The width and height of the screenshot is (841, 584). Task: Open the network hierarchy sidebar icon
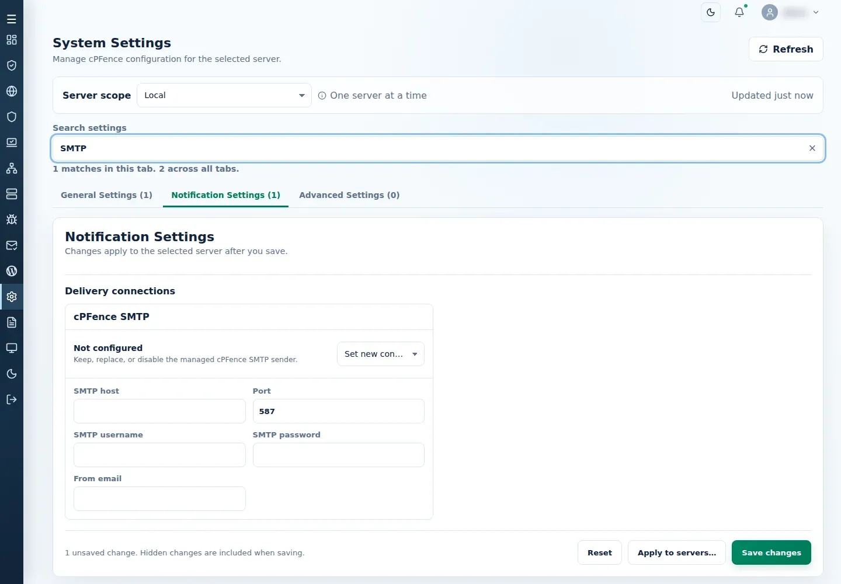click(12, 168)
